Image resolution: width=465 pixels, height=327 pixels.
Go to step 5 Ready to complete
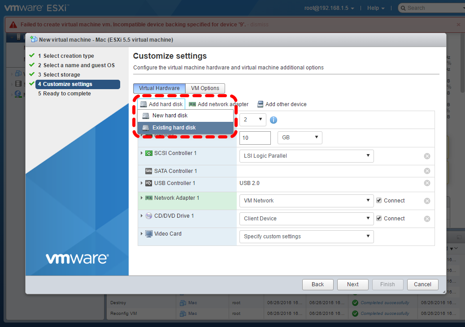tap(65, 94)
